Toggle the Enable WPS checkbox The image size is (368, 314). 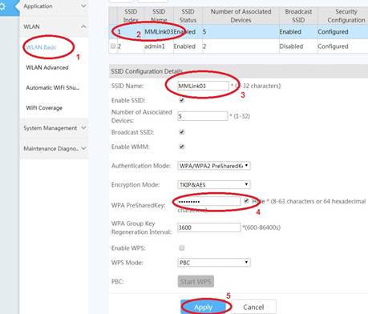pyautogui.click(x=182, y=248)
